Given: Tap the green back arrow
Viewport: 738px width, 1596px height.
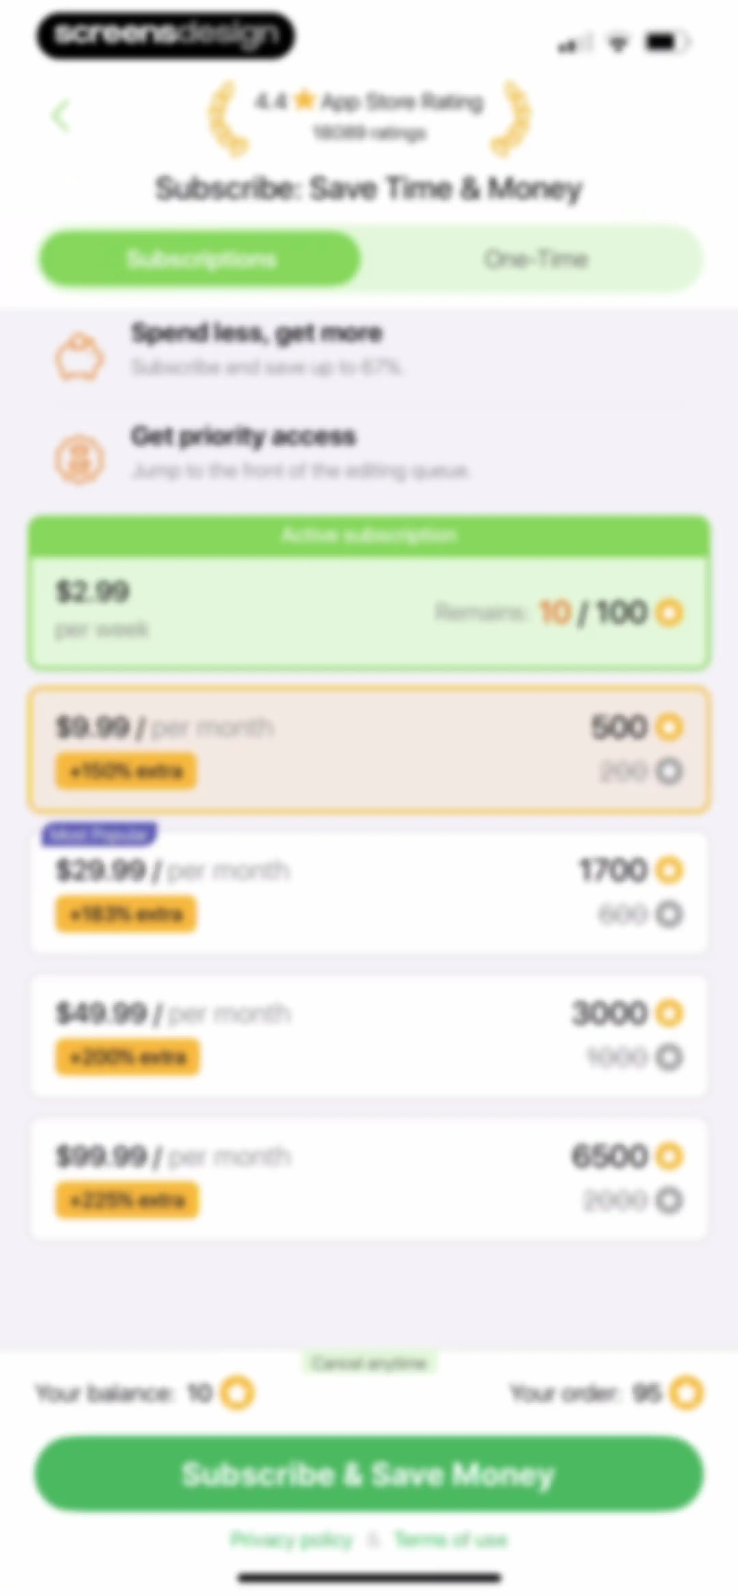Looking at the screenshot, I should click(61, 116).
